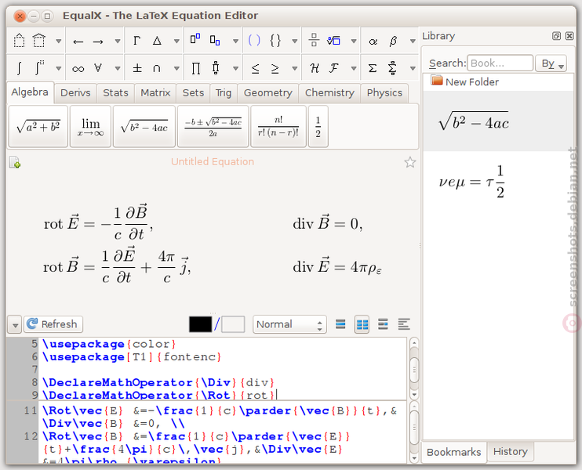The height and width of the screenshot is (470, 582).
Task: Insert for-all quantifier symbol
Action: pyautogui.click(x=98, y=68)
